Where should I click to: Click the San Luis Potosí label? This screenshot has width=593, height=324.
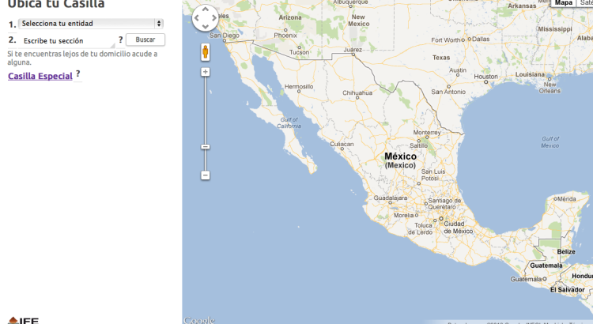(433, 175)
